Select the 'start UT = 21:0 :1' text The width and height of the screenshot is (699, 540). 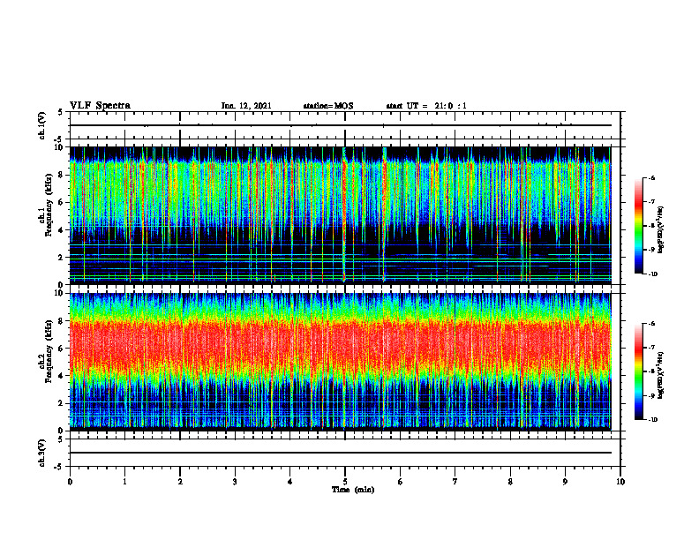click(x=426, y=106)
